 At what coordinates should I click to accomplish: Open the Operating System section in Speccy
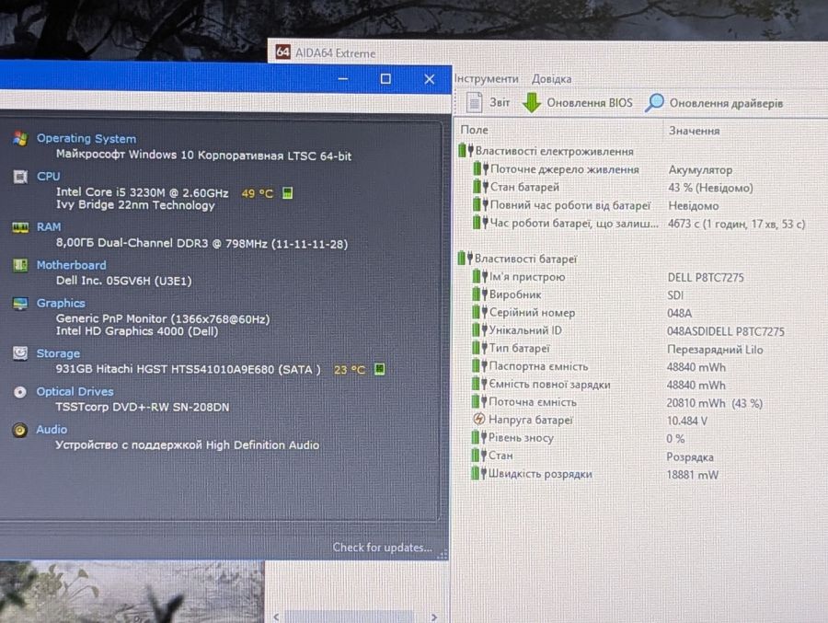pos(86,138)
